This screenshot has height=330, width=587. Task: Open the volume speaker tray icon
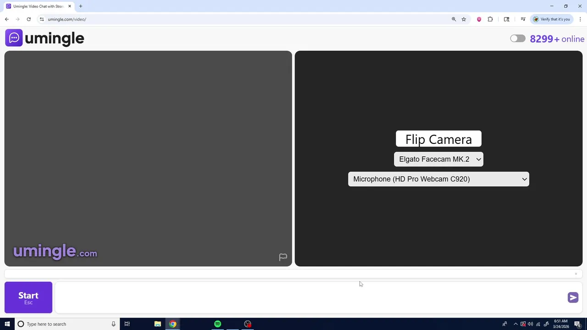531,324
